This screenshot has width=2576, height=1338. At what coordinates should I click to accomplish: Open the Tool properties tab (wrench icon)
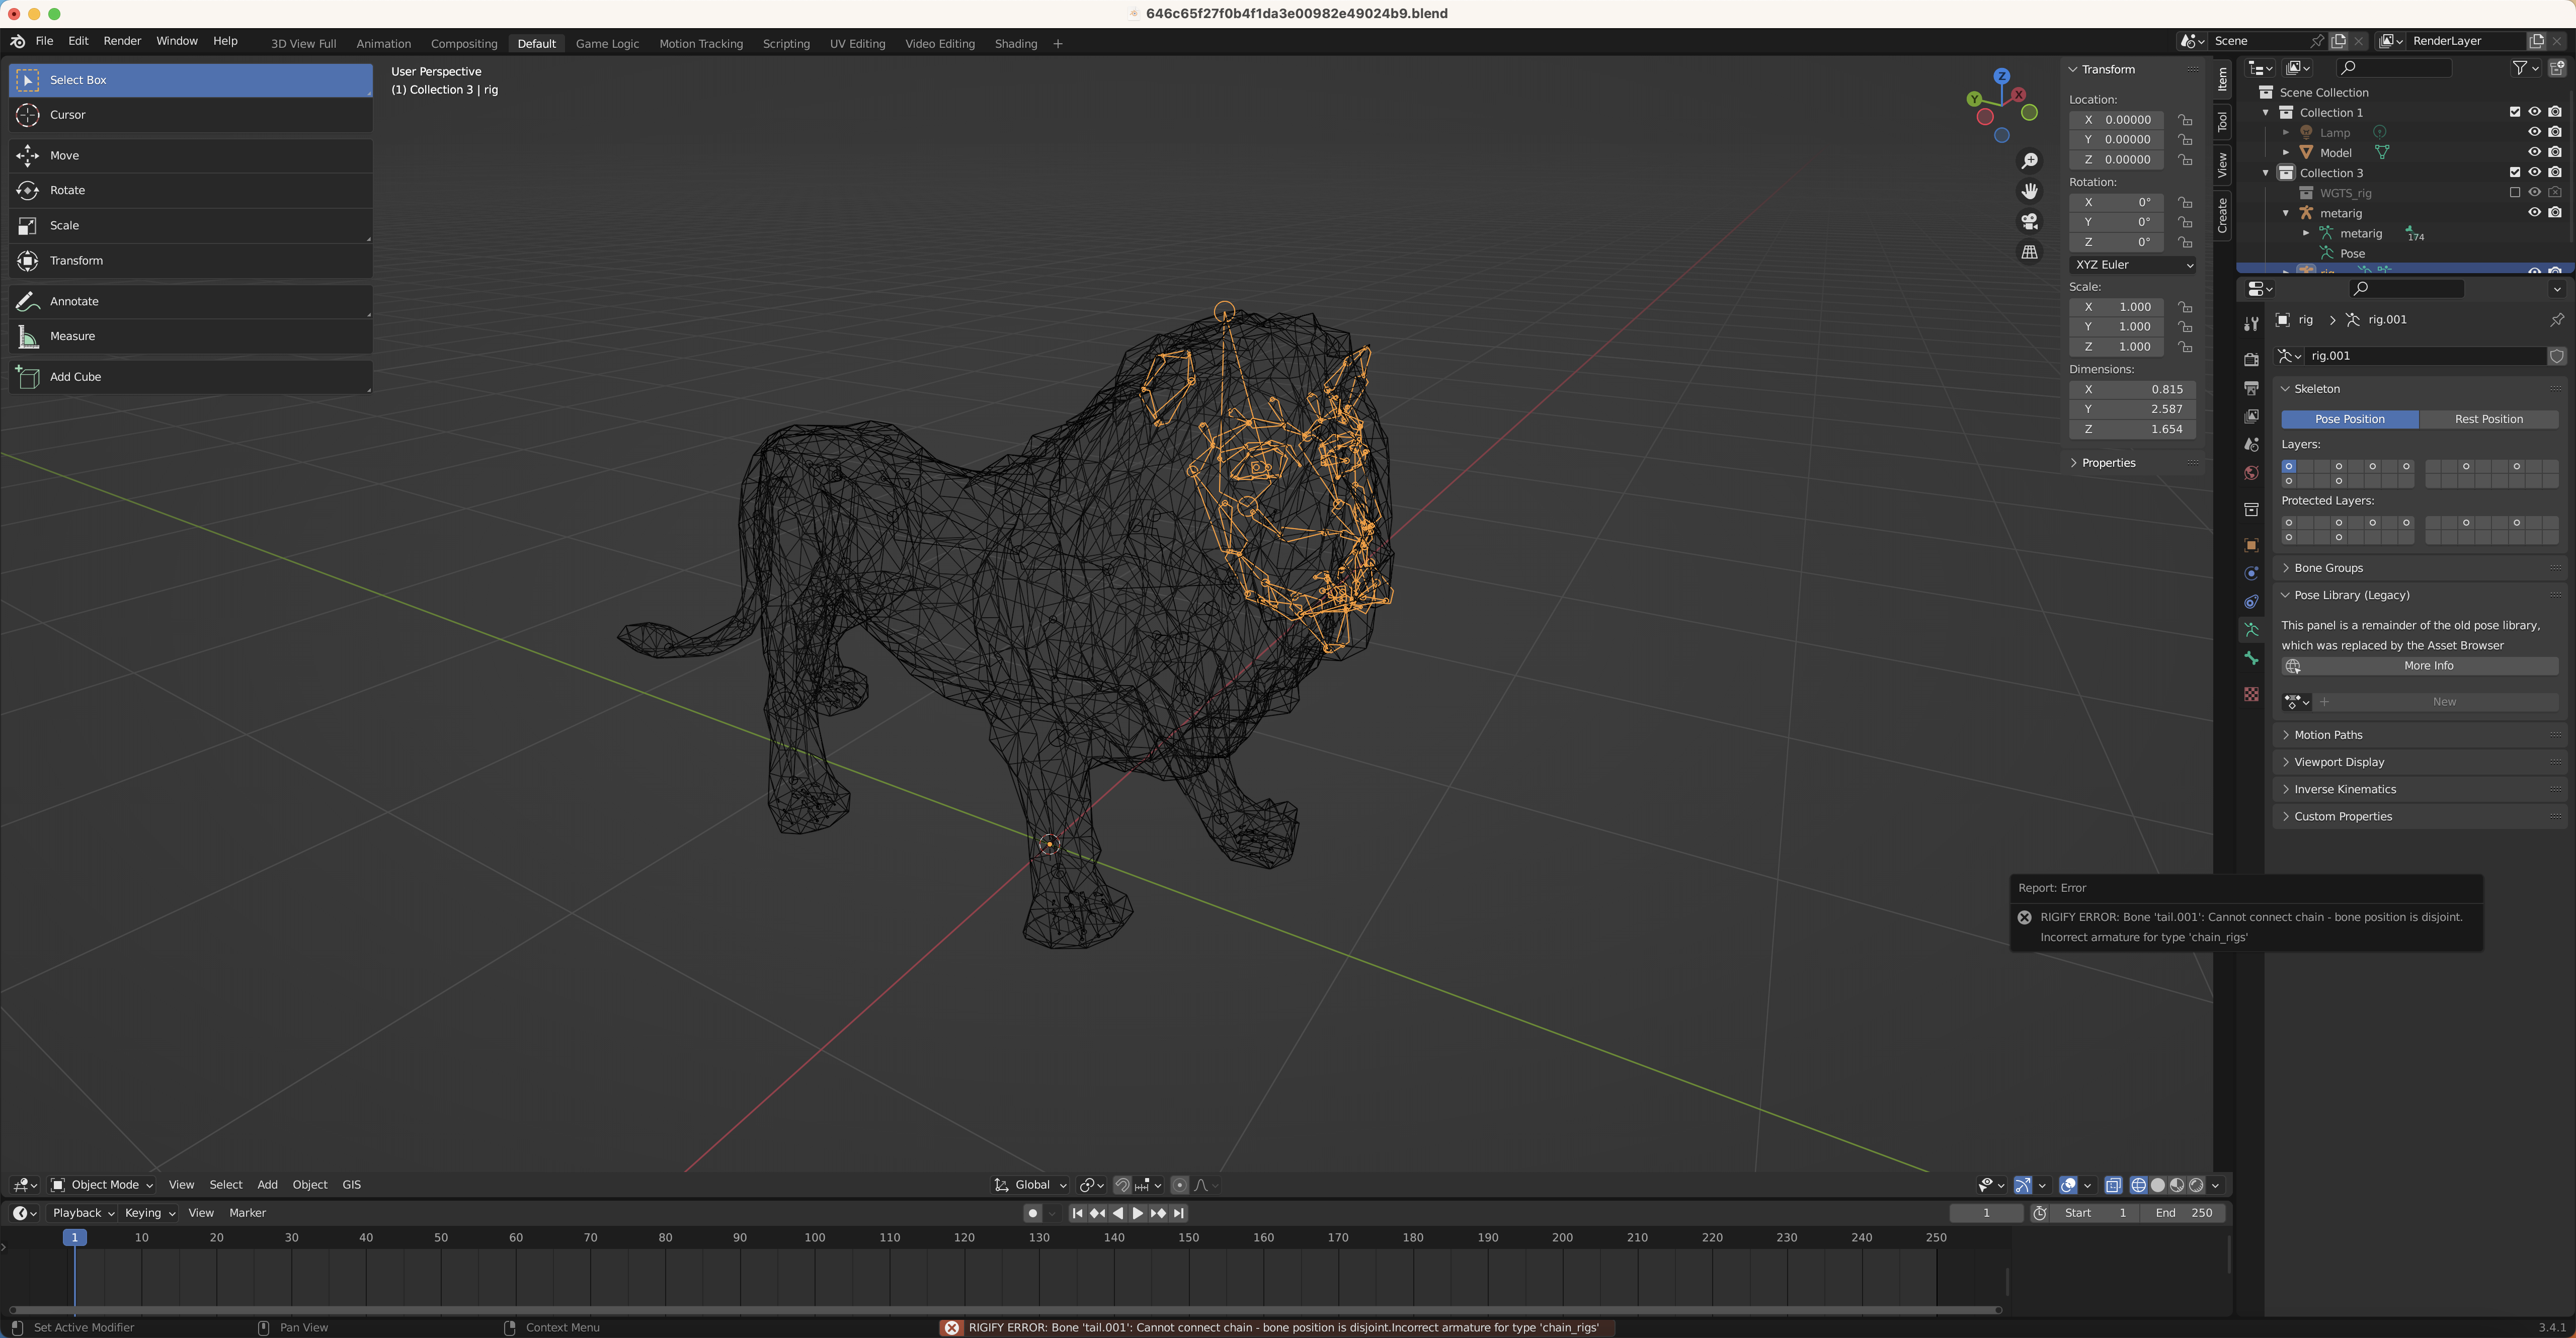tap(2251, 324)
